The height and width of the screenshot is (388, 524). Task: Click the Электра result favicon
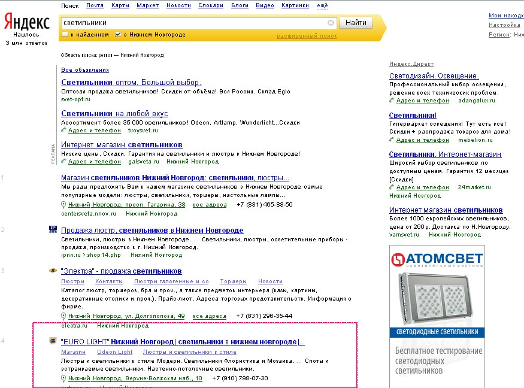tap(53, 271)
